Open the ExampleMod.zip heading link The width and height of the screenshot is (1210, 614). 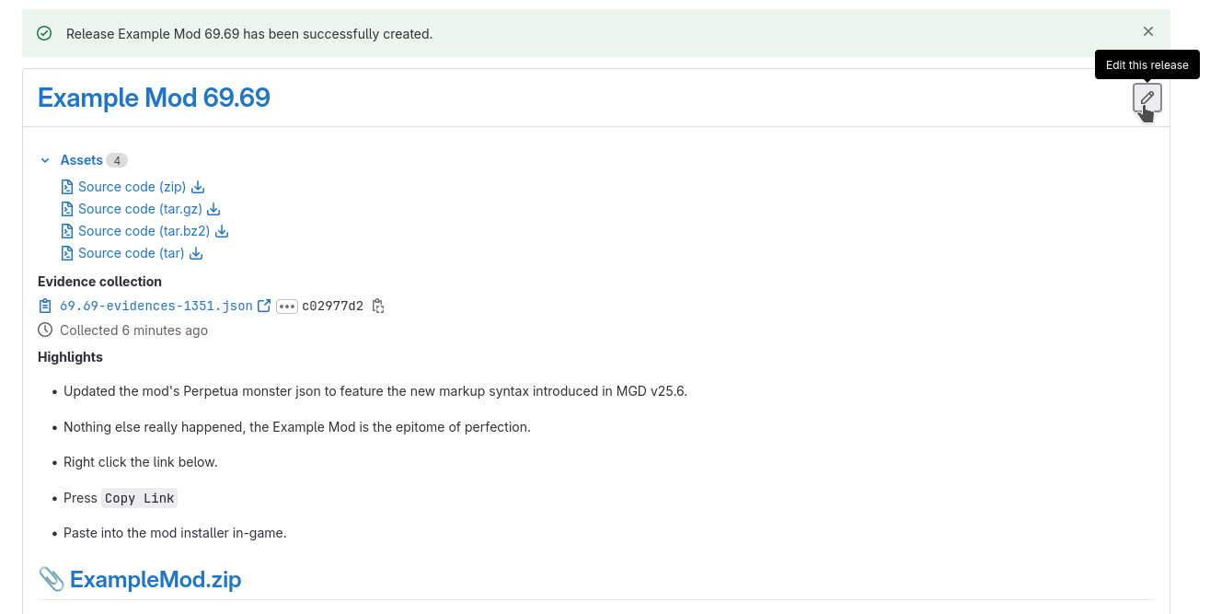click(155, 579)
